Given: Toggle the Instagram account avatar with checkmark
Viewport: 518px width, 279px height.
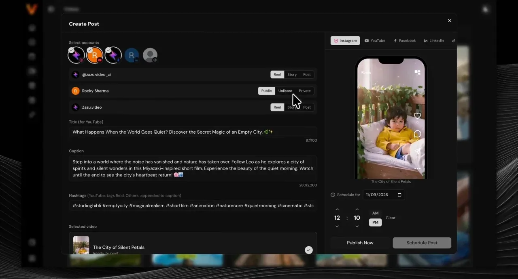Looking at the screenshot, I should [76, 55].
